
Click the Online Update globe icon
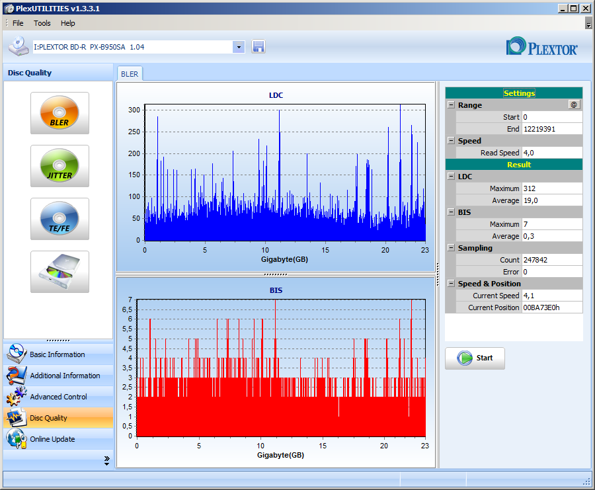[16, 439]
